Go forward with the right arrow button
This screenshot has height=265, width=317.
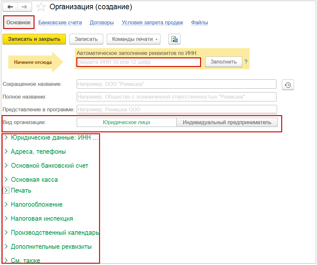click(25, 7)
